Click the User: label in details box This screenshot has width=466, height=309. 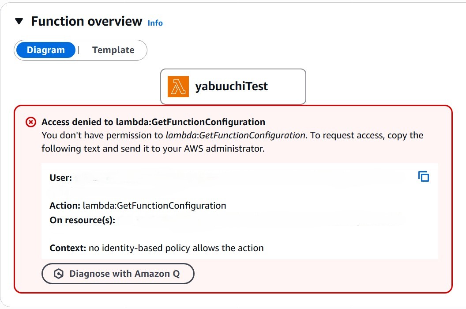pos(60,178)
